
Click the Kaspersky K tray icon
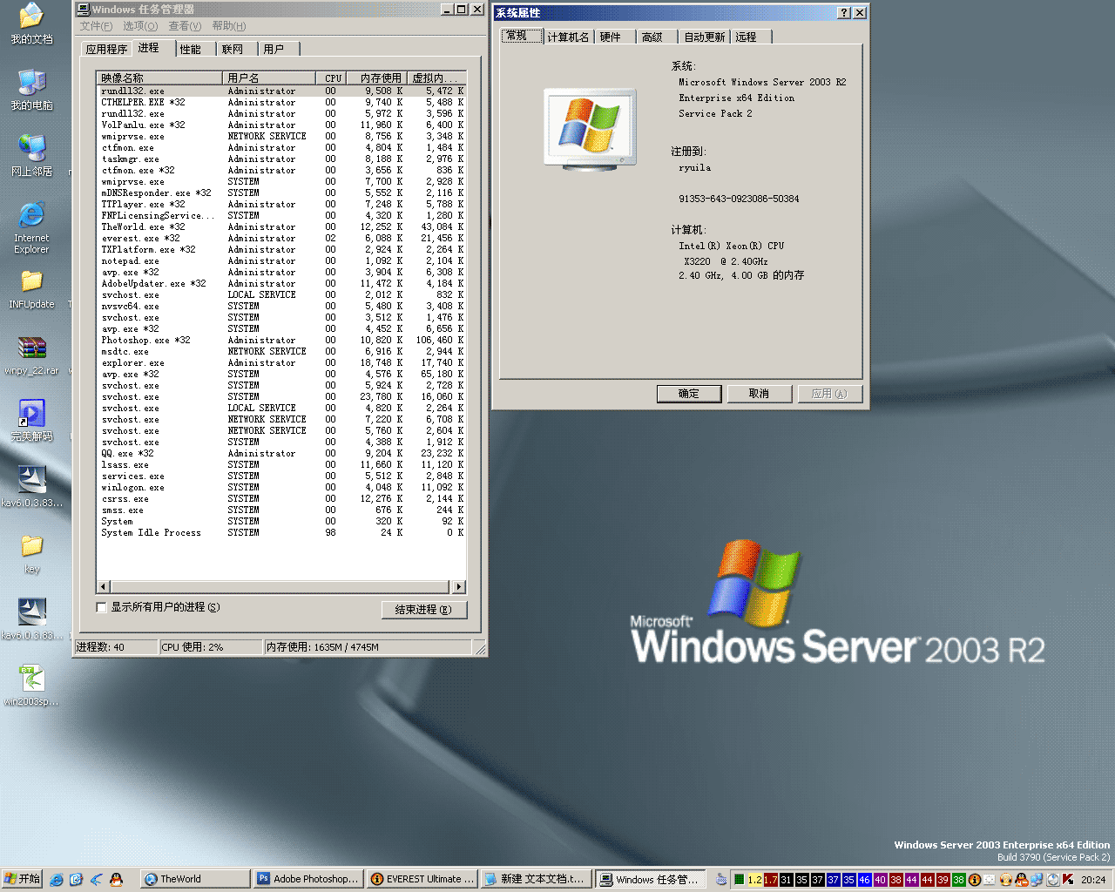point(1068,880)
